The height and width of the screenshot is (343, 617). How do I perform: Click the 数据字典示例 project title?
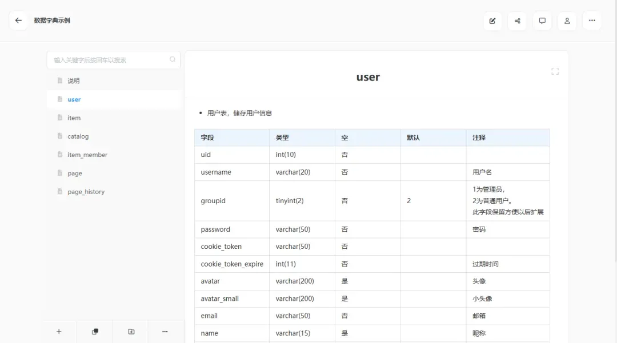(52, 21)
